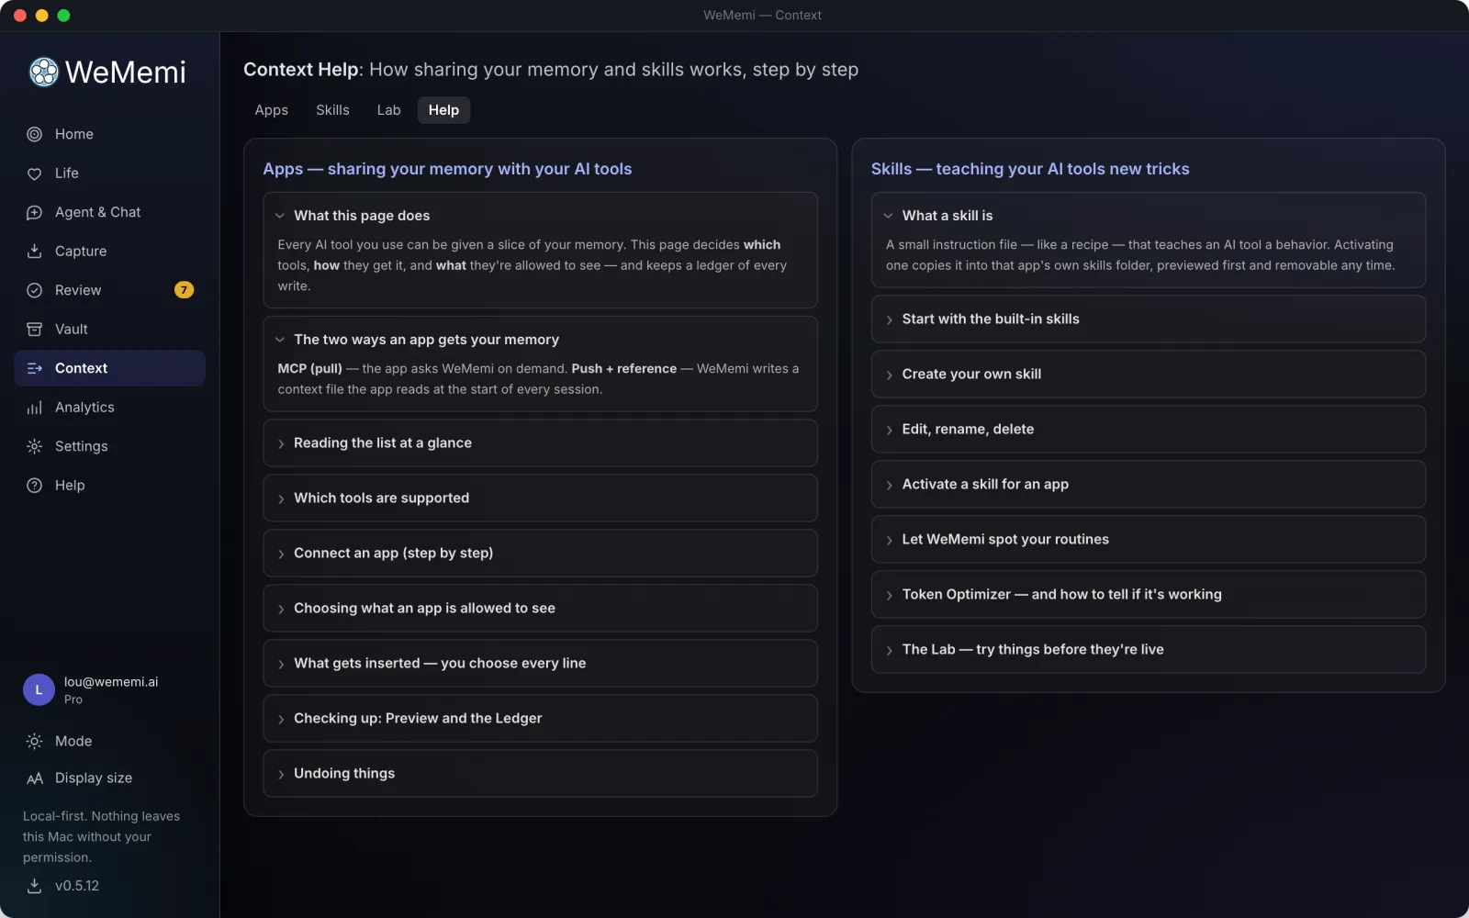1469x918 pixels.
Task: Expand 'Reading the list at a glance'
Action: (x=540, y=442)
